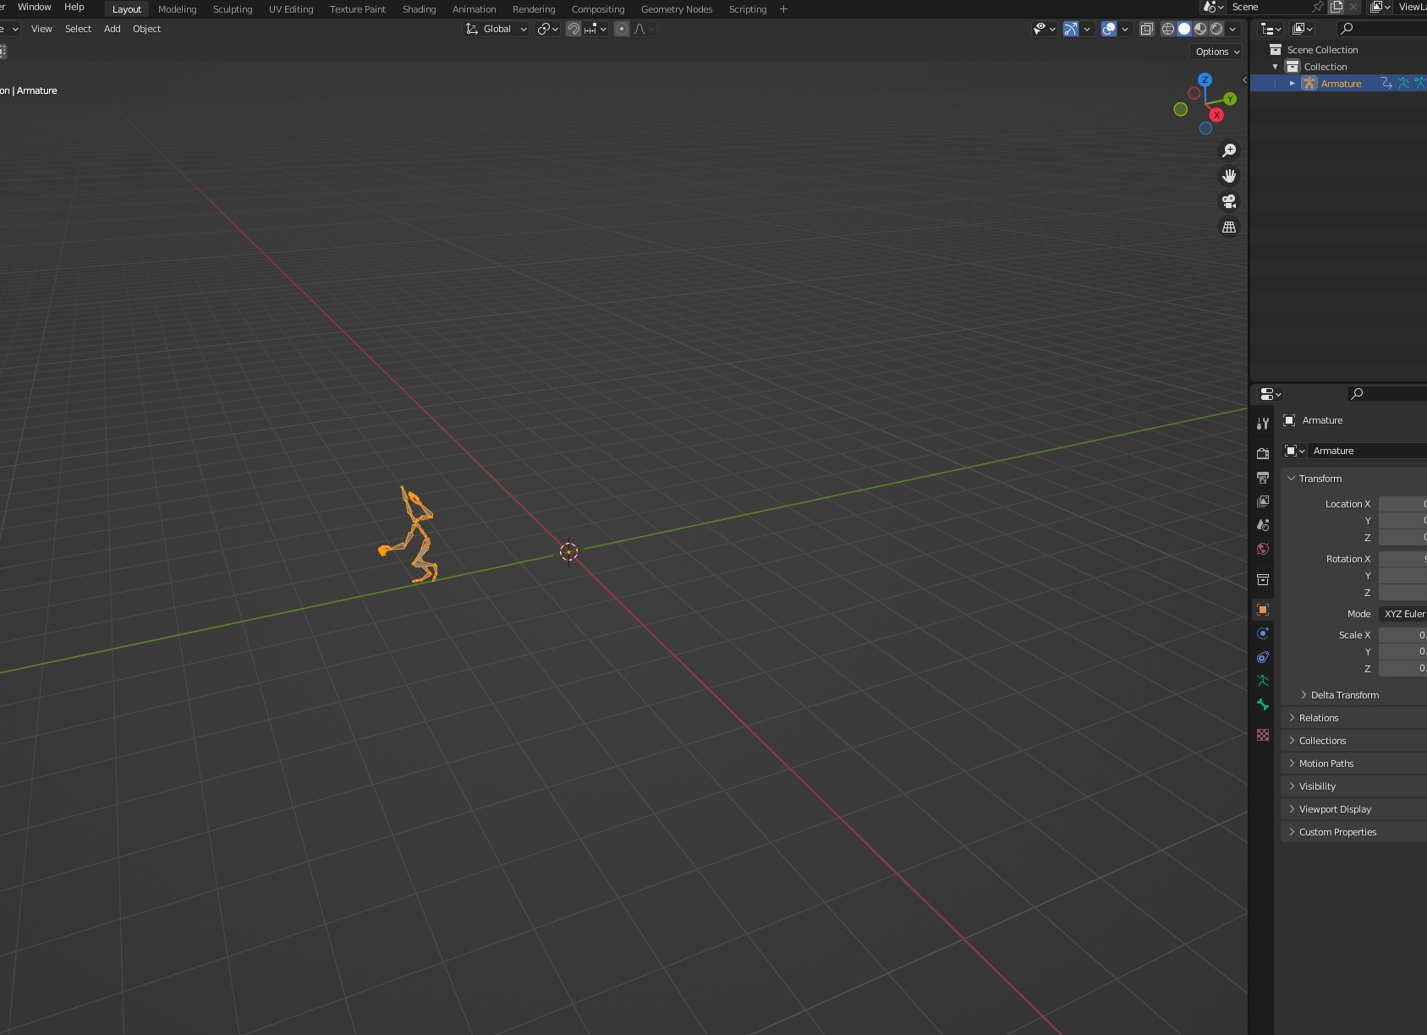
Task: Open Object Data armature properties tab
Action: tap(1263, 681)
